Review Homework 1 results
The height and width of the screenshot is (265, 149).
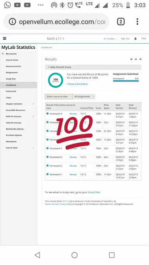pyautogui.click(x=73, y=175)
